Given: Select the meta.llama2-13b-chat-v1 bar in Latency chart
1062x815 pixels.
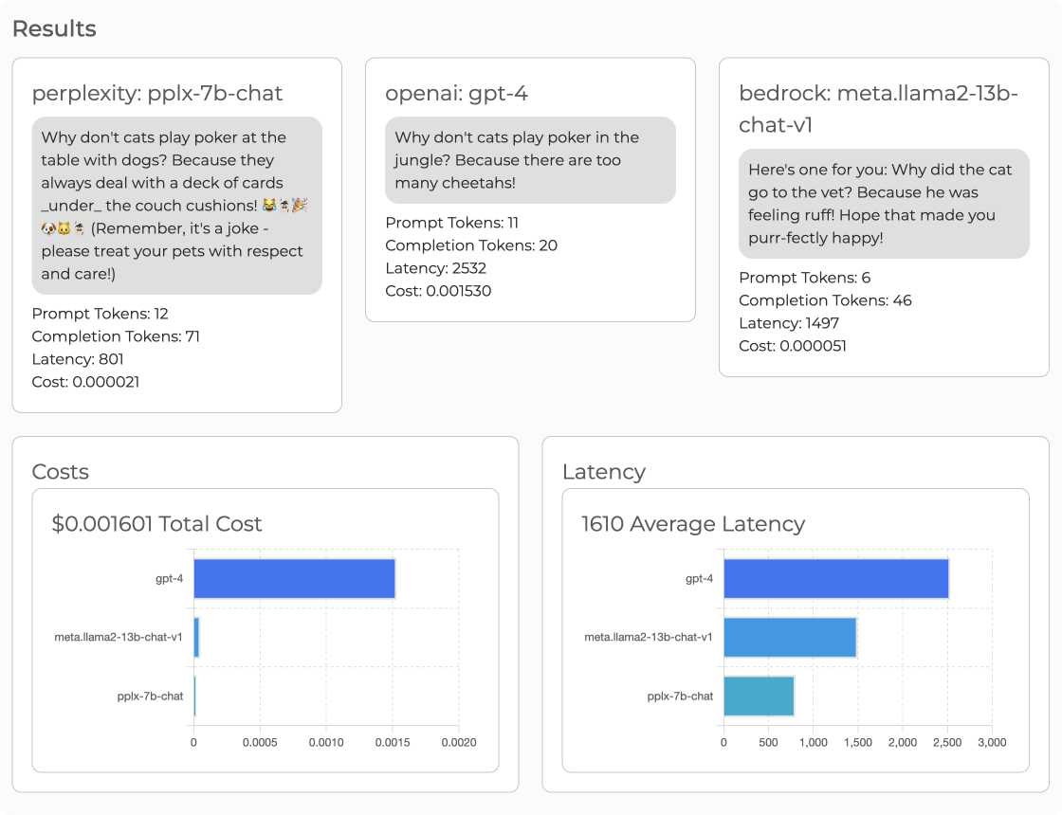Looking at the screenshot, I should pyautogui.click(x=790, y=637).
